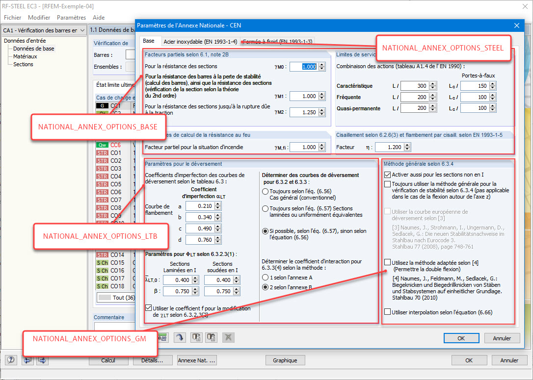This screenshot has height=380, width=533.
Task: Click the 'Annexe Nat. ...' button
Action: [x=196, y=360]
